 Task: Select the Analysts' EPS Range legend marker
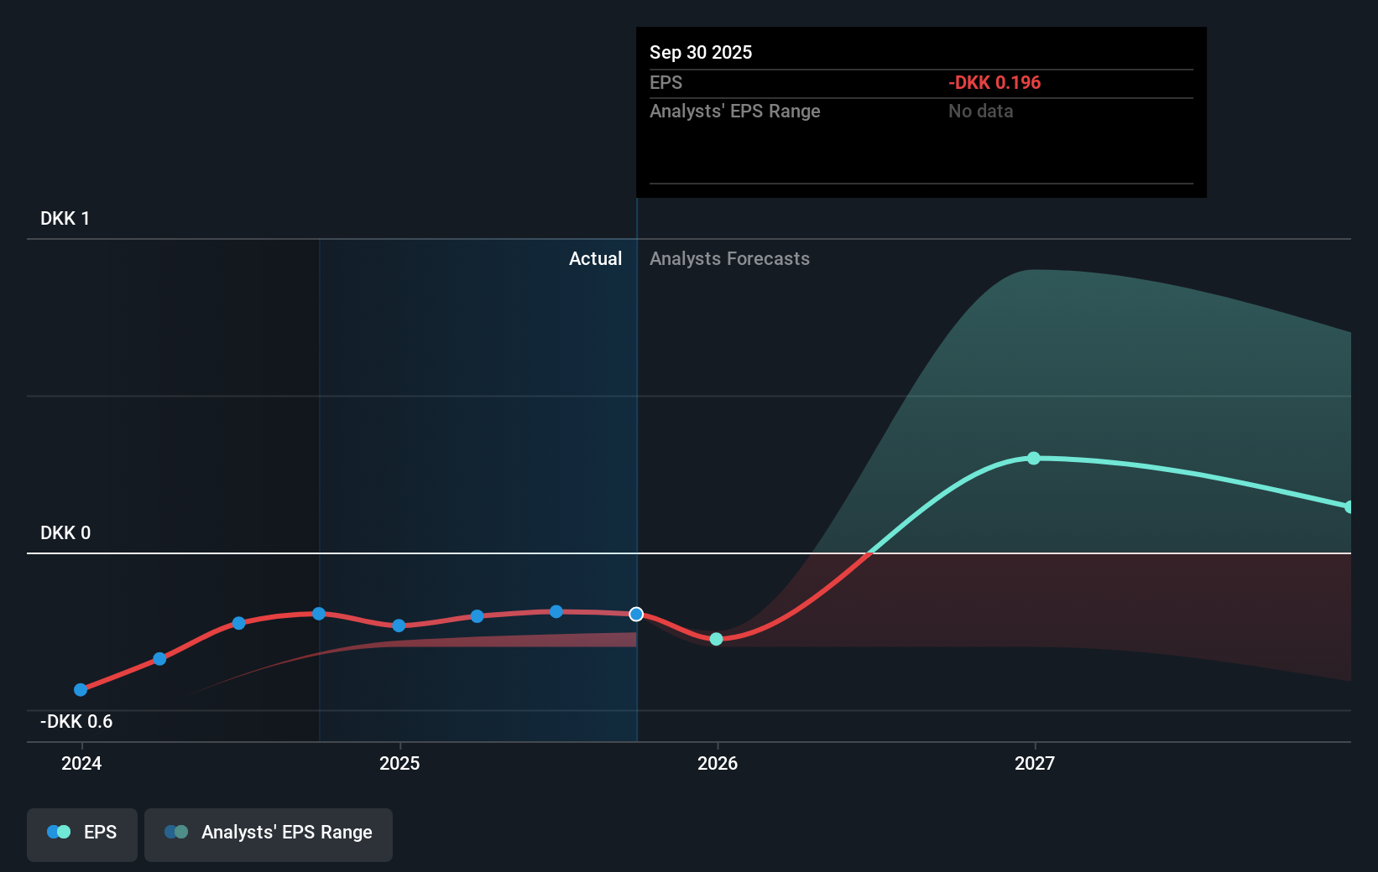pyautogui.click(x=175, y=832)
